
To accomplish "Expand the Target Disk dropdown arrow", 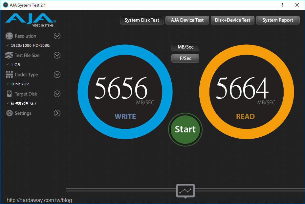I will point(57,94).
